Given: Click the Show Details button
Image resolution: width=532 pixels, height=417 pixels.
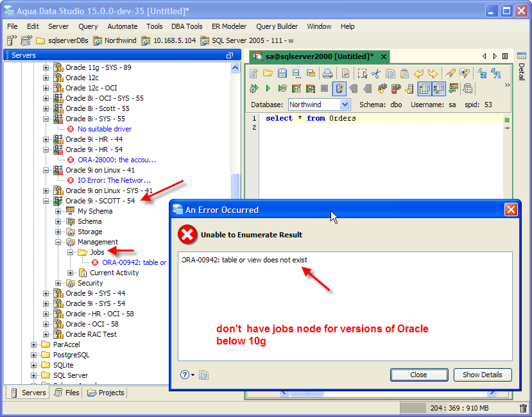Looking at the screenshot, I should 483,375.
